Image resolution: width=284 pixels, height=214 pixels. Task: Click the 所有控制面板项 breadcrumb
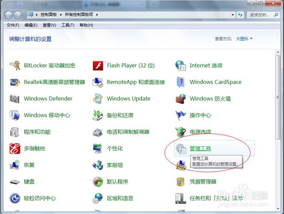(x=79, y=15)
